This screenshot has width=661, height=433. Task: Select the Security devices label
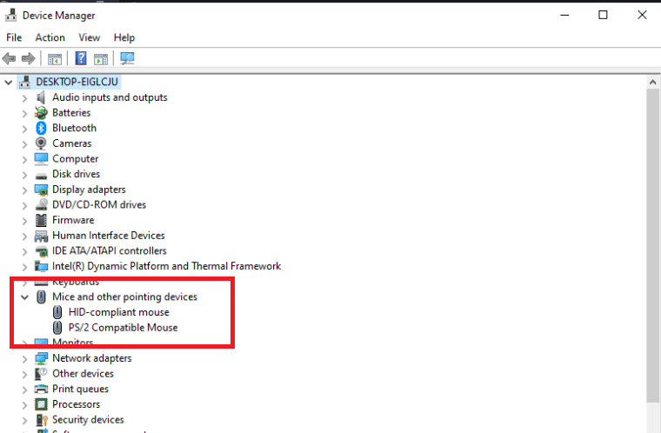pos(88,419)
